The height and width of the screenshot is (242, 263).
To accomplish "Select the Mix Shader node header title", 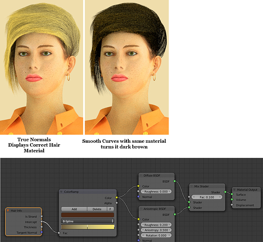I will click(x=201, y=186).
